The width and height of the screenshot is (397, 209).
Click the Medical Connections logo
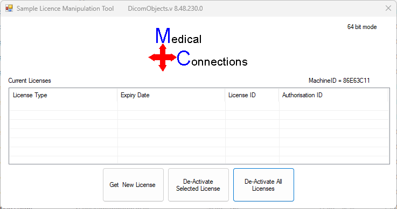click(x=198, y=49)
